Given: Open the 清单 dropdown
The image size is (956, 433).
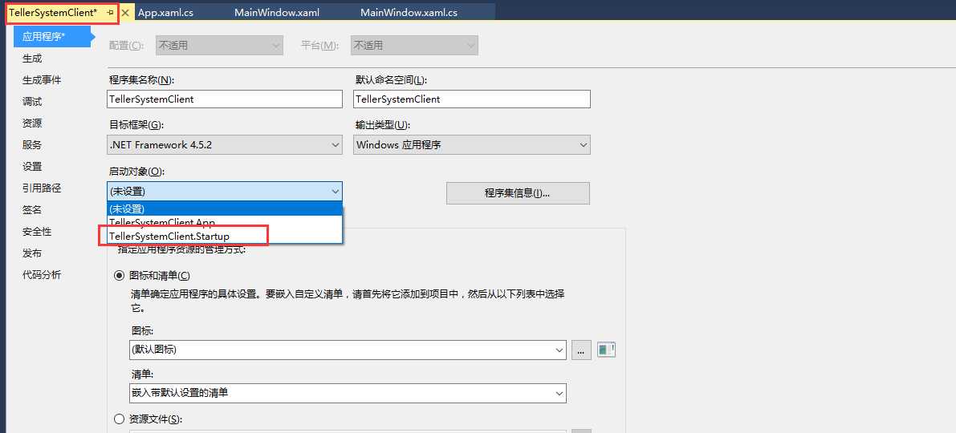Looking at the screenshot, I should [348, 394].
